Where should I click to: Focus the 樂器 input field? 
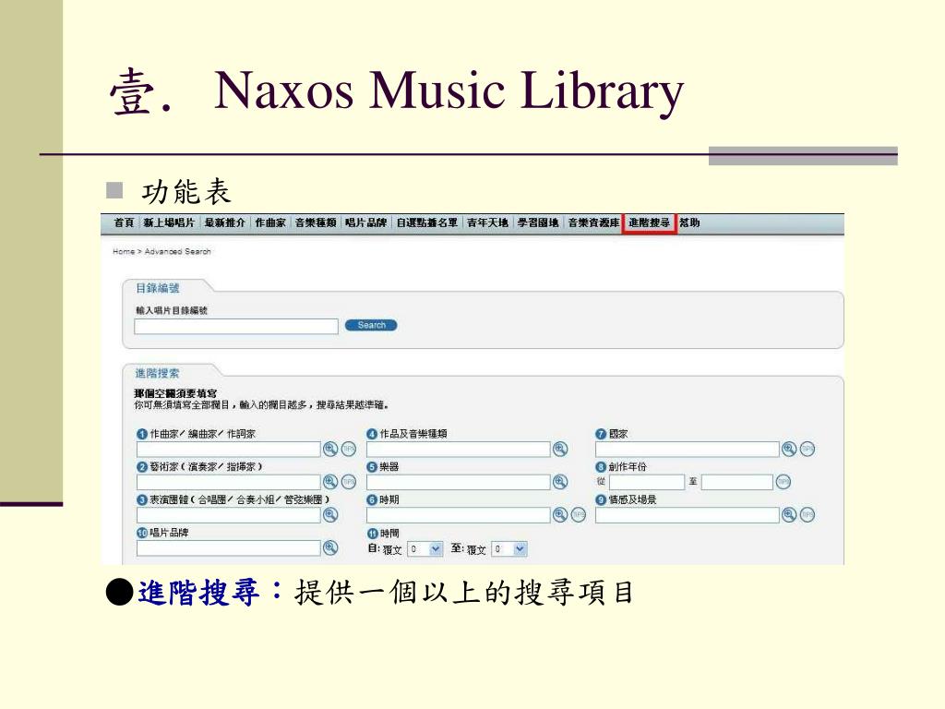(x=459, y=482)
